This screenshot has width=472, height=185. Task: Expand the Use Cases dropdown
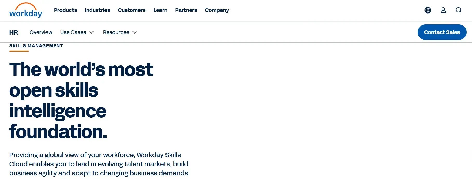point(73,32)
